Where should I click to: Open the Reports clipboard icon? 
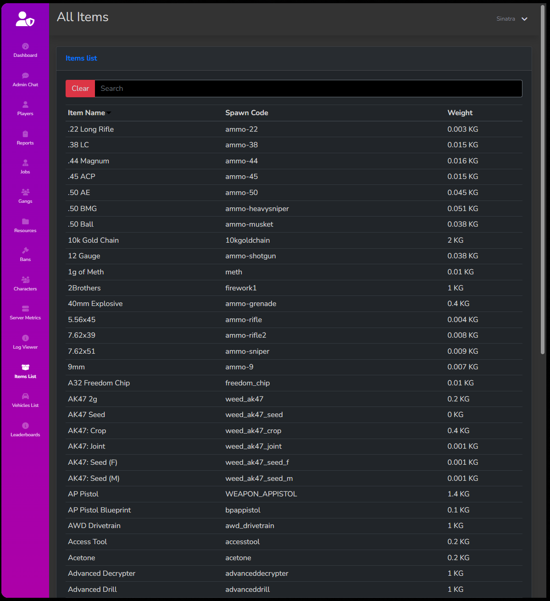(25, 134)
